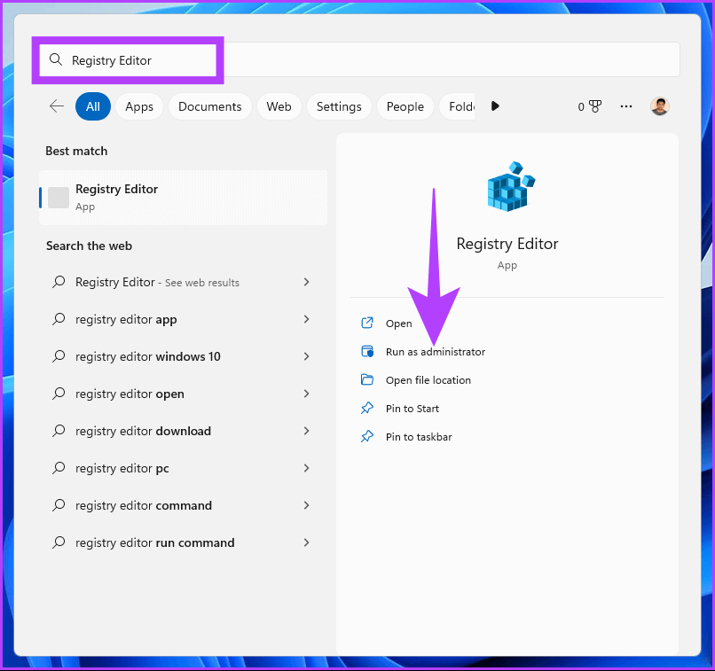Click search icon beside registry editor run command
Screen dimensions: 715x671
[59, 542]
